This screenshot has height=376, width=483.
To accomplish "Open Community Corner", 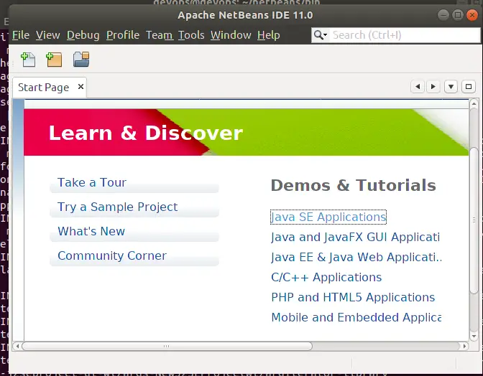I will tap(134, 257).
